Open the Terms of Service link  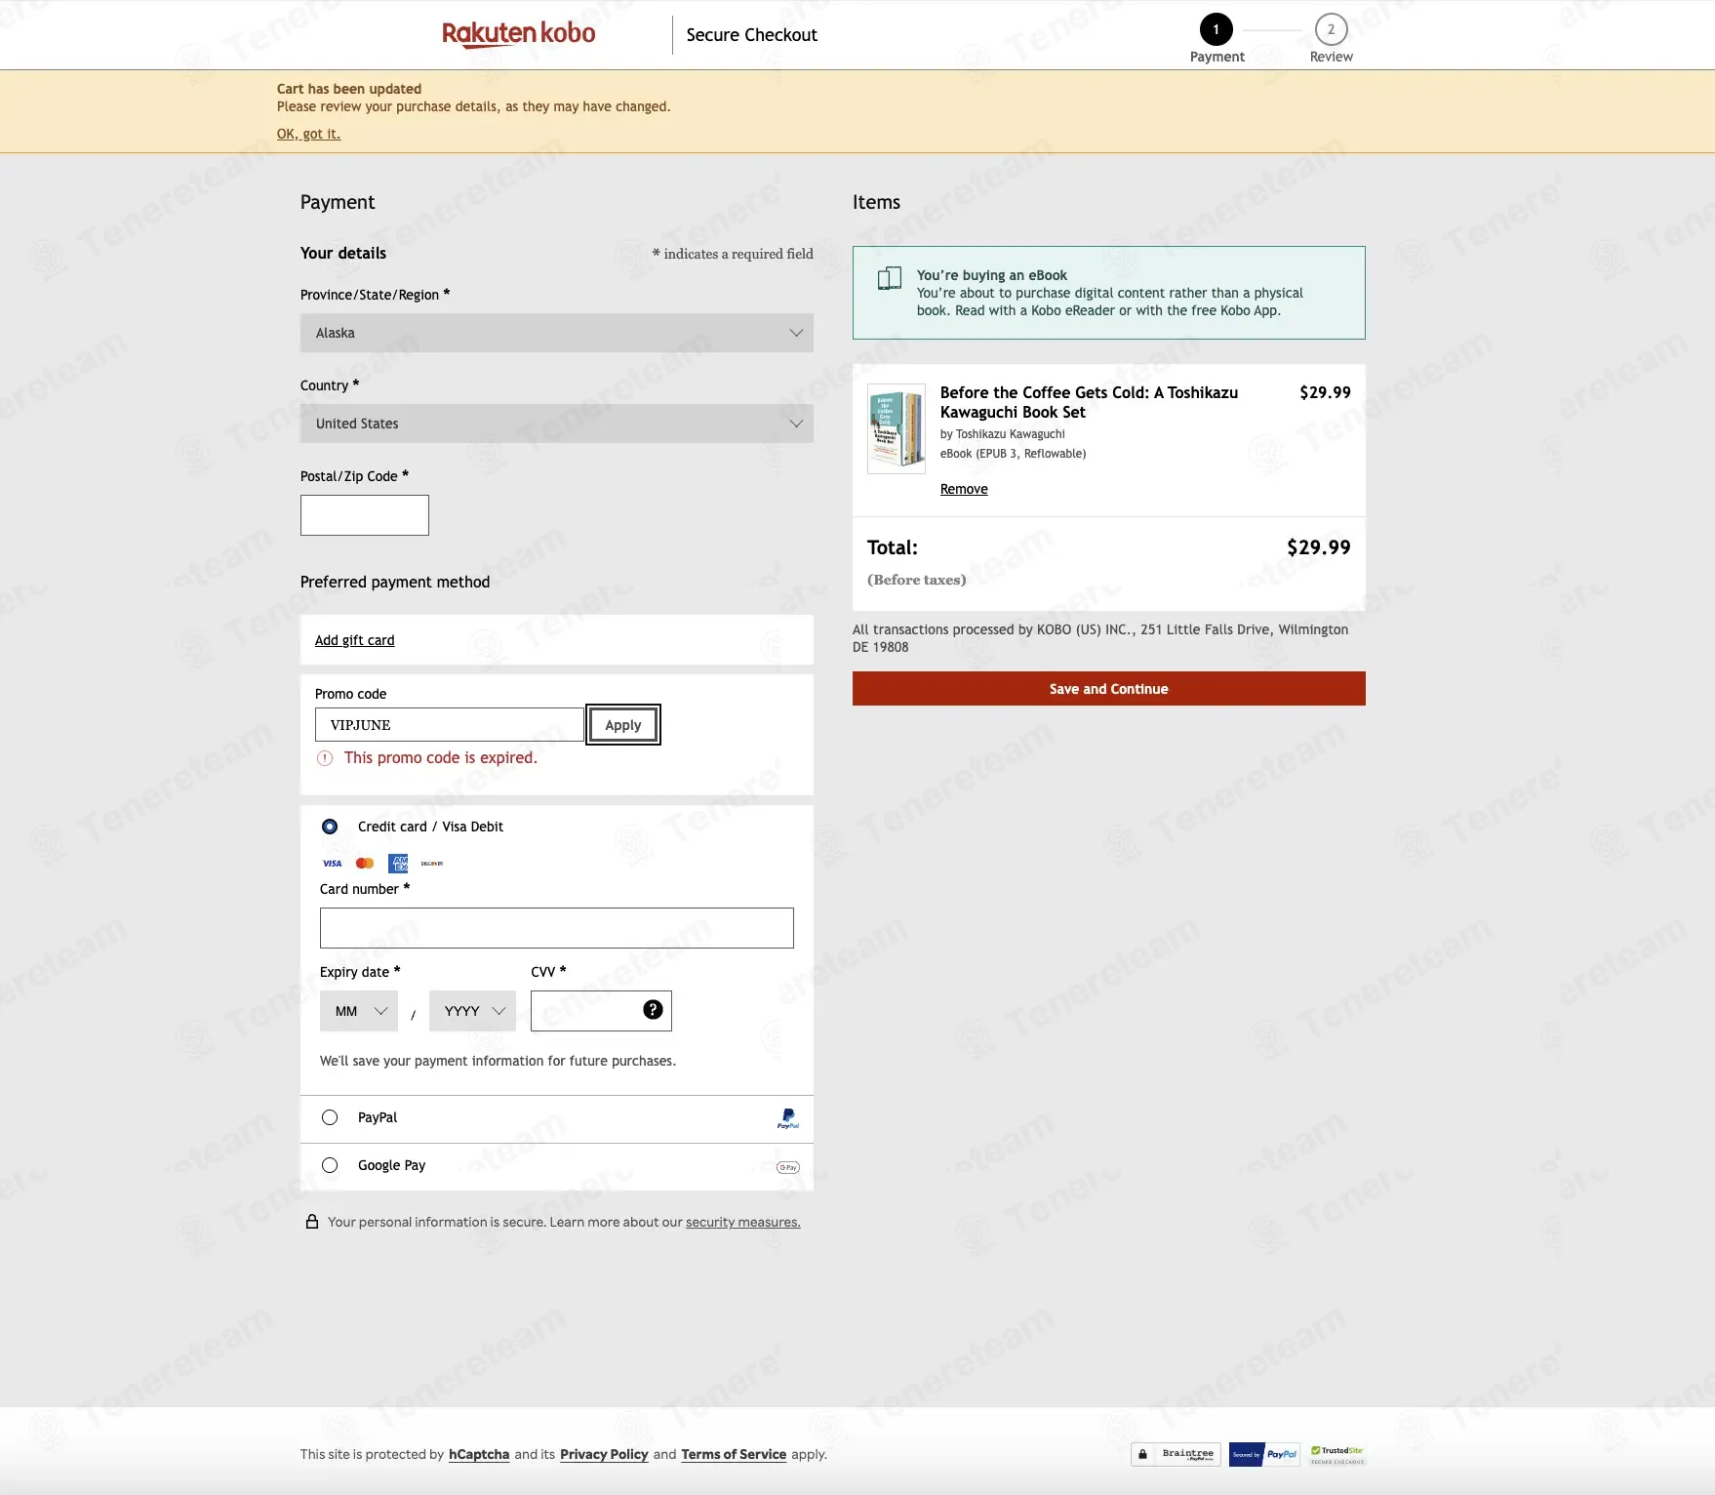pos(734,1454)
